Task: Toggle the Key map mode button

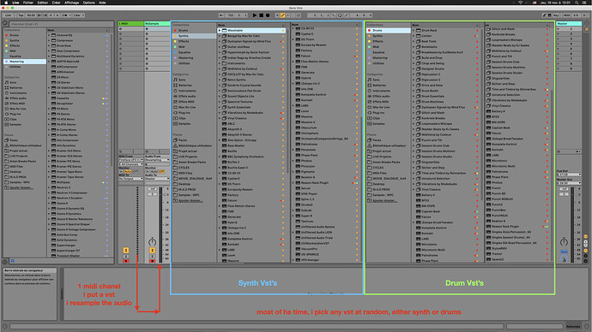Action: tap(556, 15)
